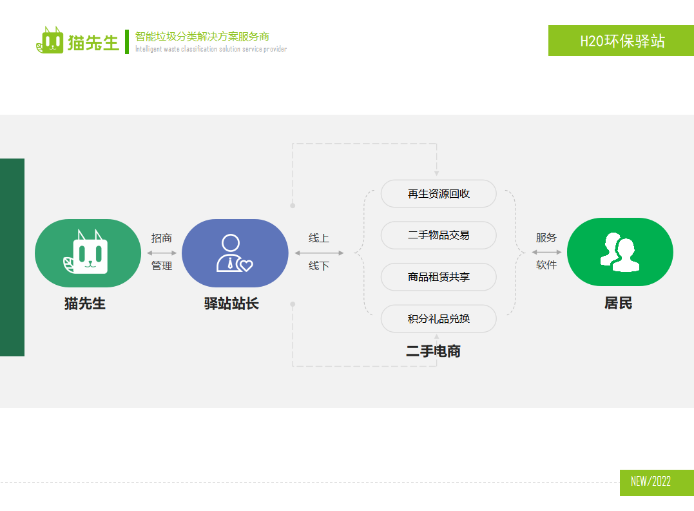The height and width of the screenshot is (511, 694).
Task: Click the 服务 软件 label near 居民
Action: tap(546, 251)
